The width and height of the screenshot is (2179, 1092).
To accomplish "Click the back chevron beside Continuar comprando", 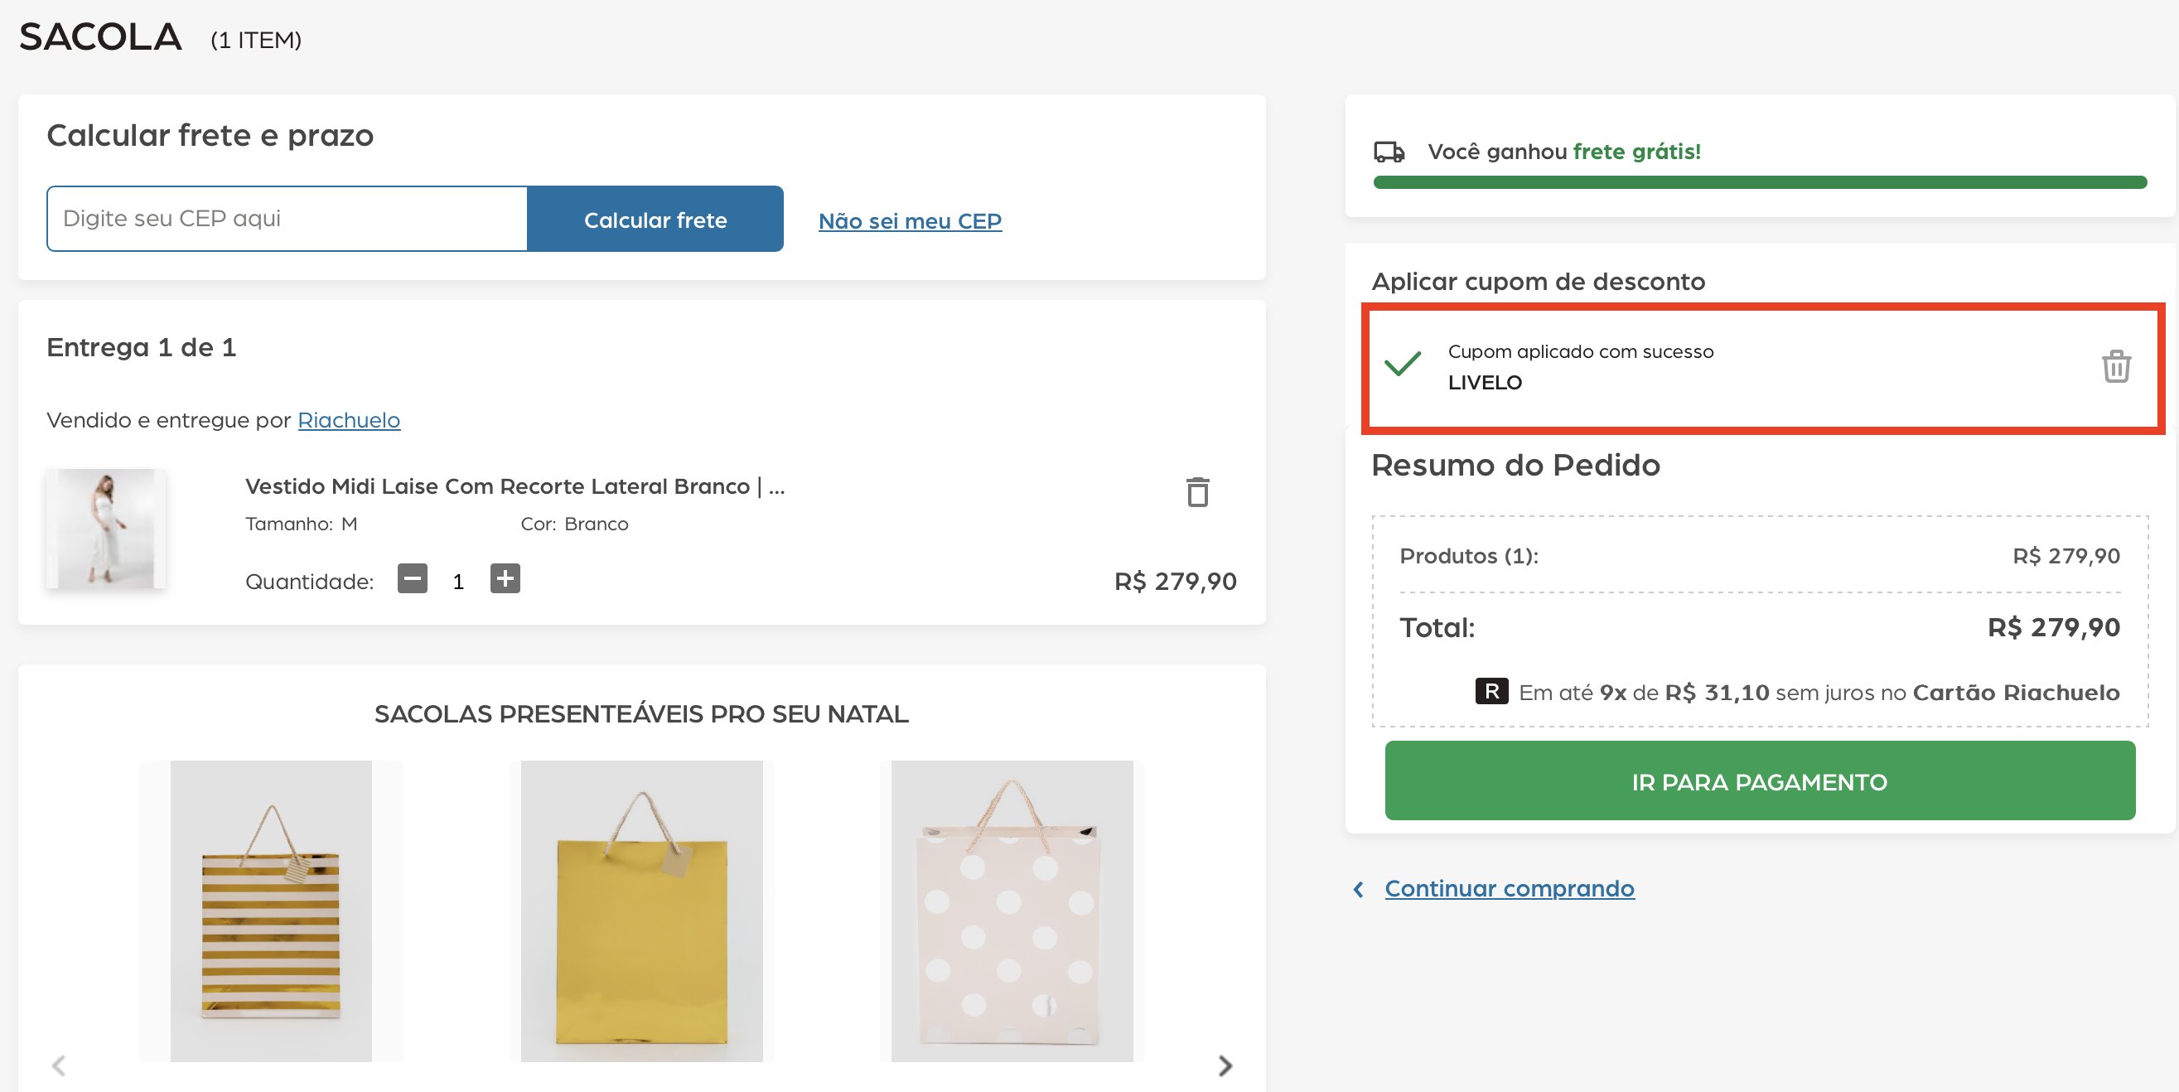I will [1359, 889].
